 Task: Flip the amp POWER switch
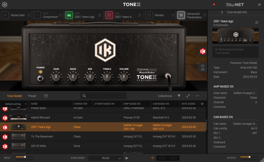coord(40,78)
